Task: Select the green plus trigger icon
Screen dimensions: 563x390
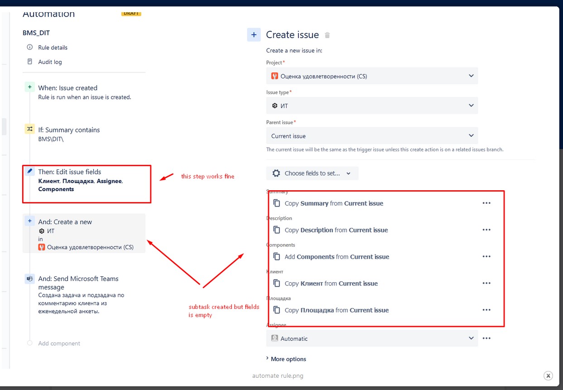Action: pos(29,87)
